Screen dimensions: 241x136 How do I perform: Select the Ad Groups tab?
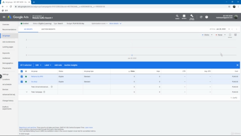pos(28,29)
